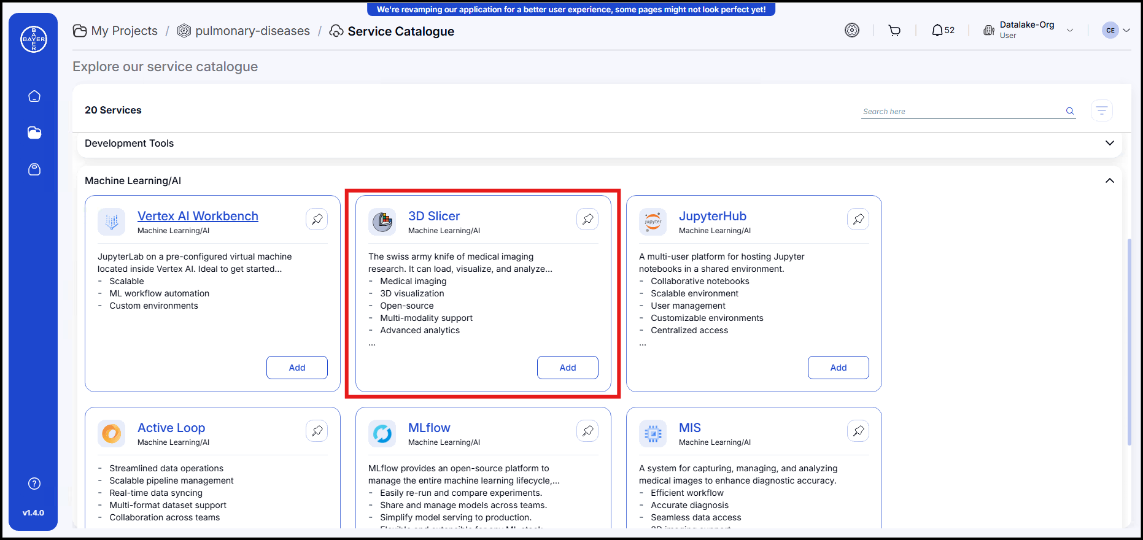This screenshot has height=540, width=1143.
Task: Add the 3D Slicer service
Action: click(x=568, y=368)
